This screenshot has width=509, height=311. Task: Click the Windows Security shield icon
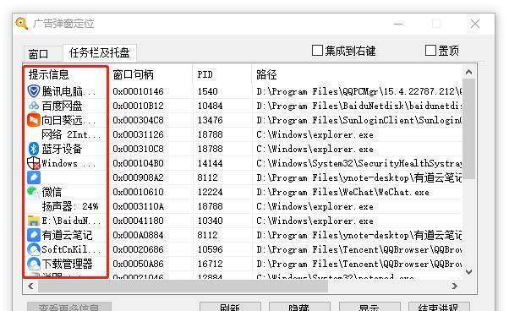(34, 163)
